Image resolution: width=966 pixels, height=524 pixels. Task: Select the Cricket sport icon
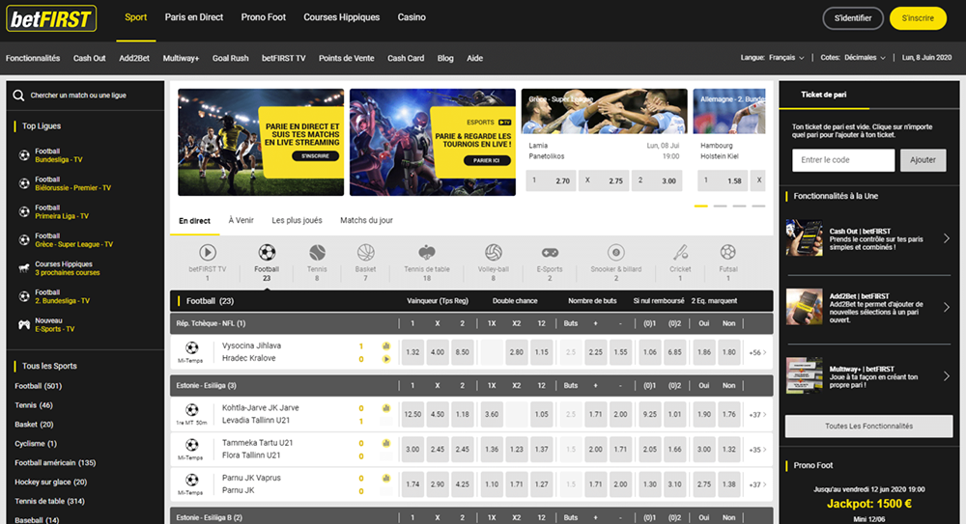point(680,253)
